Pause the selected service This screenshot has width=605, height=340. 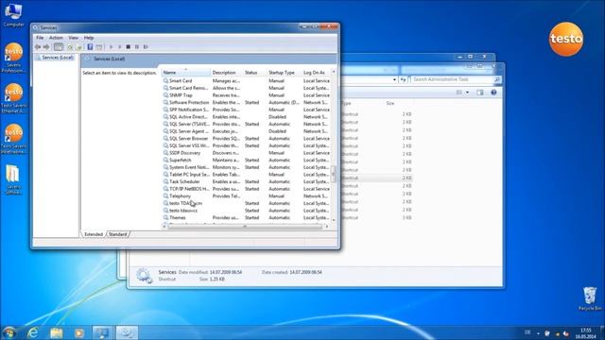pyautogui.click(x=137, y=47)
